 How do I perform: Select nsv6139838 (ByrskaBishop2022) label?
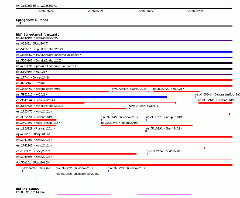tap(40, 106)
